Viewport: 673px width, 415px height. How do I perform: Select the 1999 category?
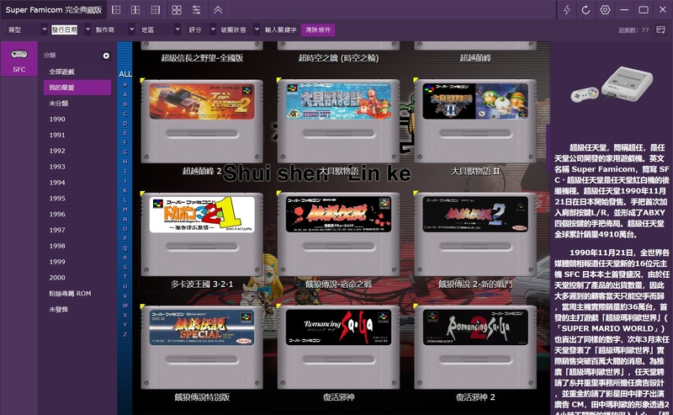tap(77, 262)
